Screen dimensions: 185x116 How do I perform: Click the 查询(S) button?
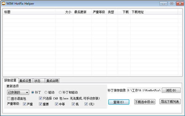click(x=119, y=102)
